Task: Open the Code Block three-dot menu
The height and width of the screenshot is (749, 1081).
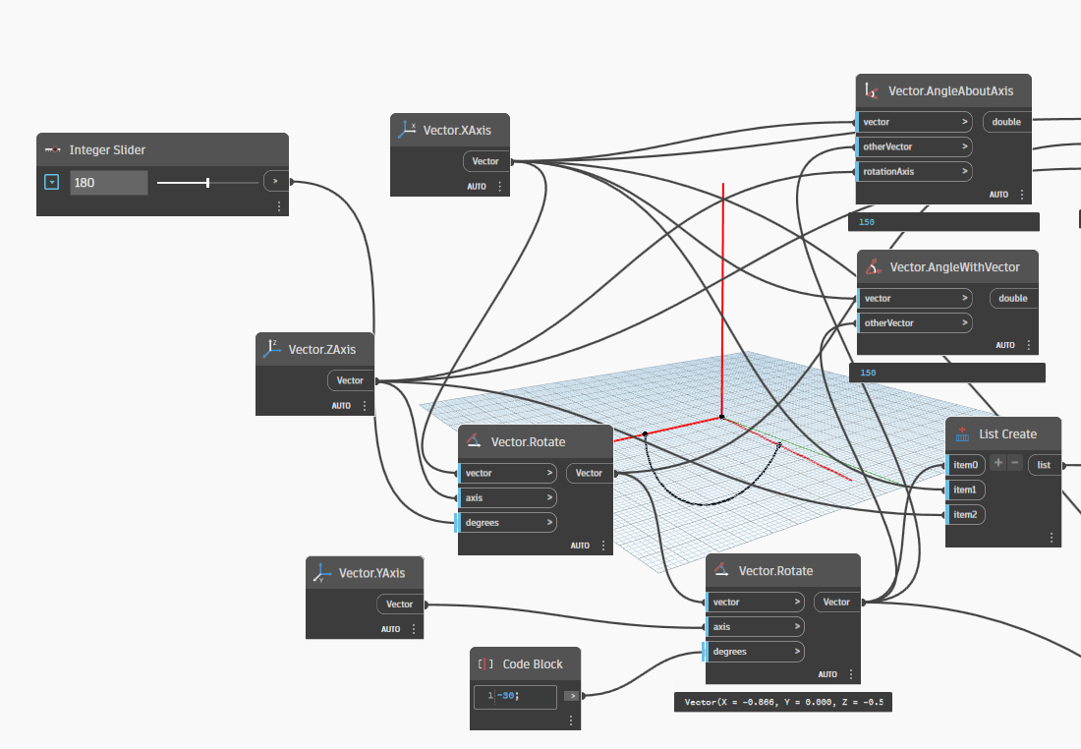Action: point(570,720)
